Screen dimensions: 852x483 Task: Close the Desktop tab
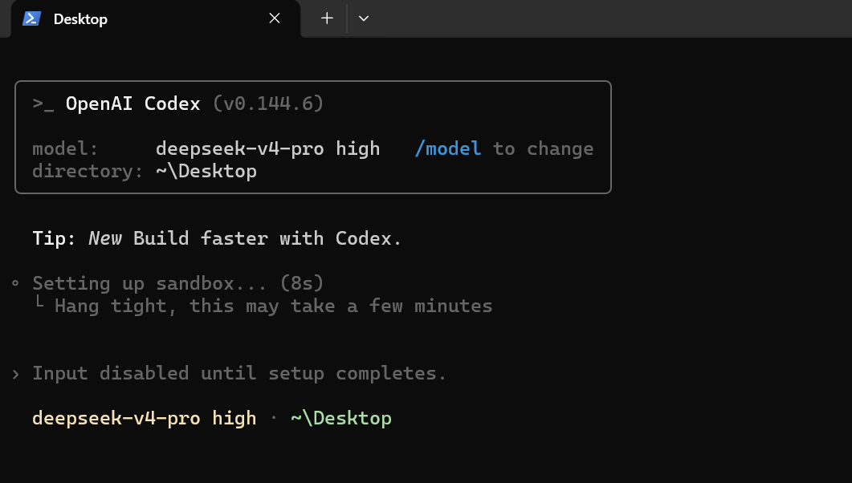pos(275,18)
